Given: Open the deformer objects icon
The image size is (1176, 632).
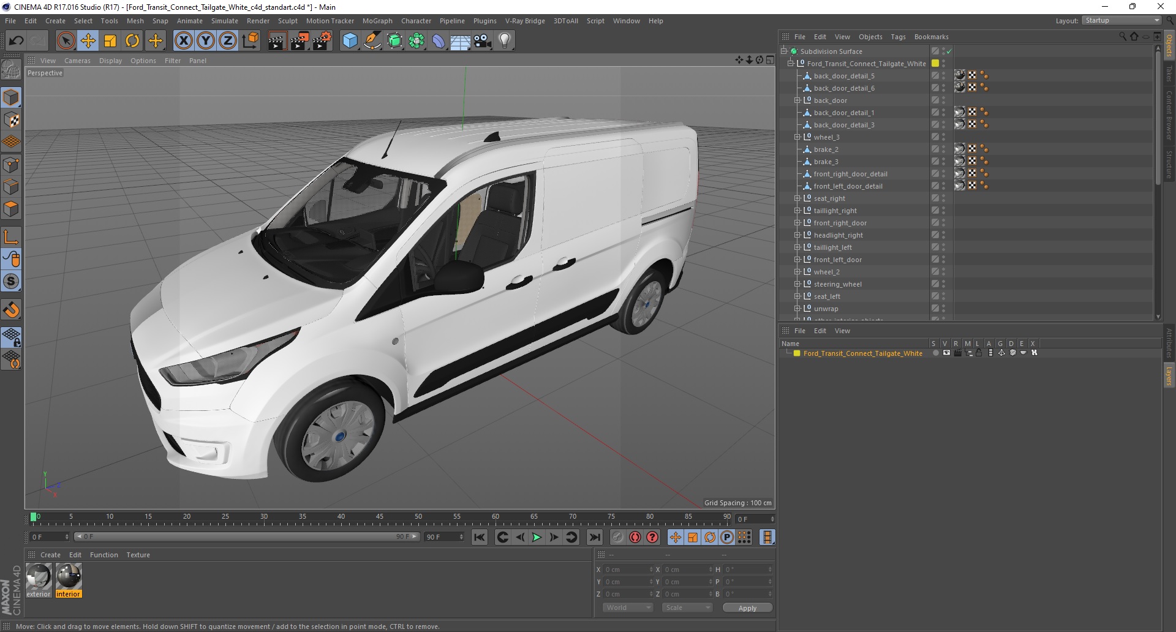Looking at the screenshot, I should [x=439, y=41].
